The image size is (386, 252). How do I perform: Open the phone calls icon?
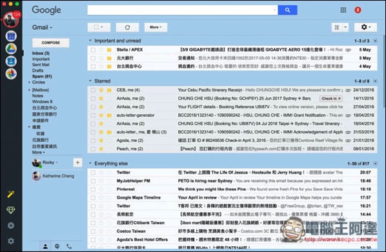(x=69, y=246)
